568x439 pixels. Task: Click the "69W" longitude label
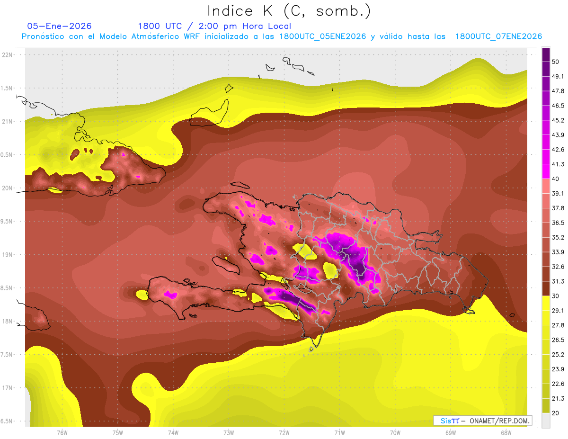click(x=451, y=433)
